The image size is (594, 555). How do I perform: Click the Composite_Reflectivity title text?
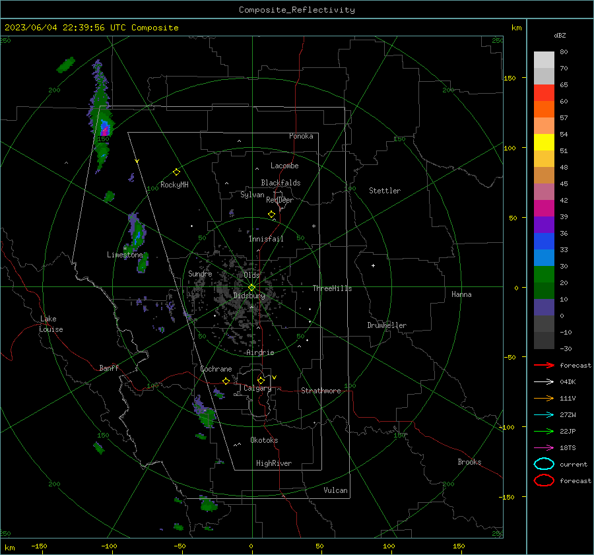[x=297, y=10]
